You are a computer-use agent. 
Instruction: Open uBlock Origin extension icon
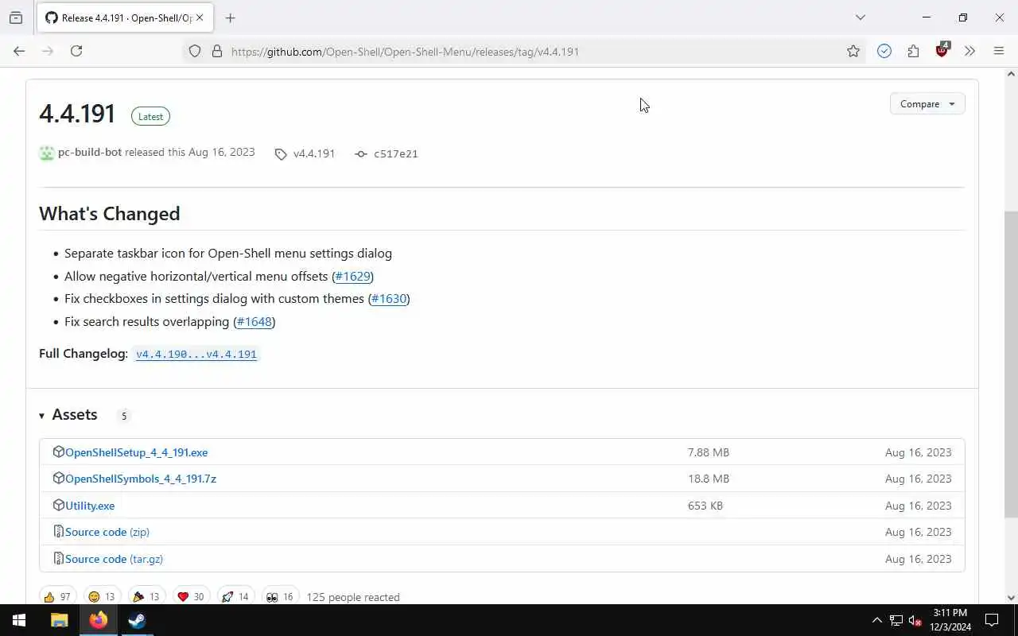pyautogui.click(x=942, y=50)
